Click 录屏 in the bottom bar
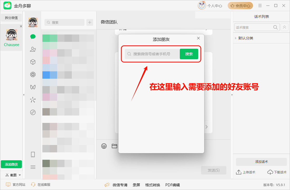 point(136,185)
